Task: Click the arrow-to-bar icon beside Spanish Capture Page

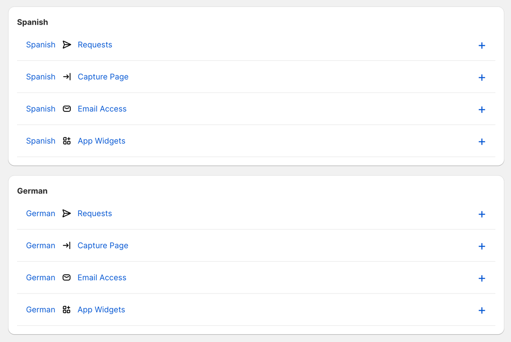Action: coord(66,77)
